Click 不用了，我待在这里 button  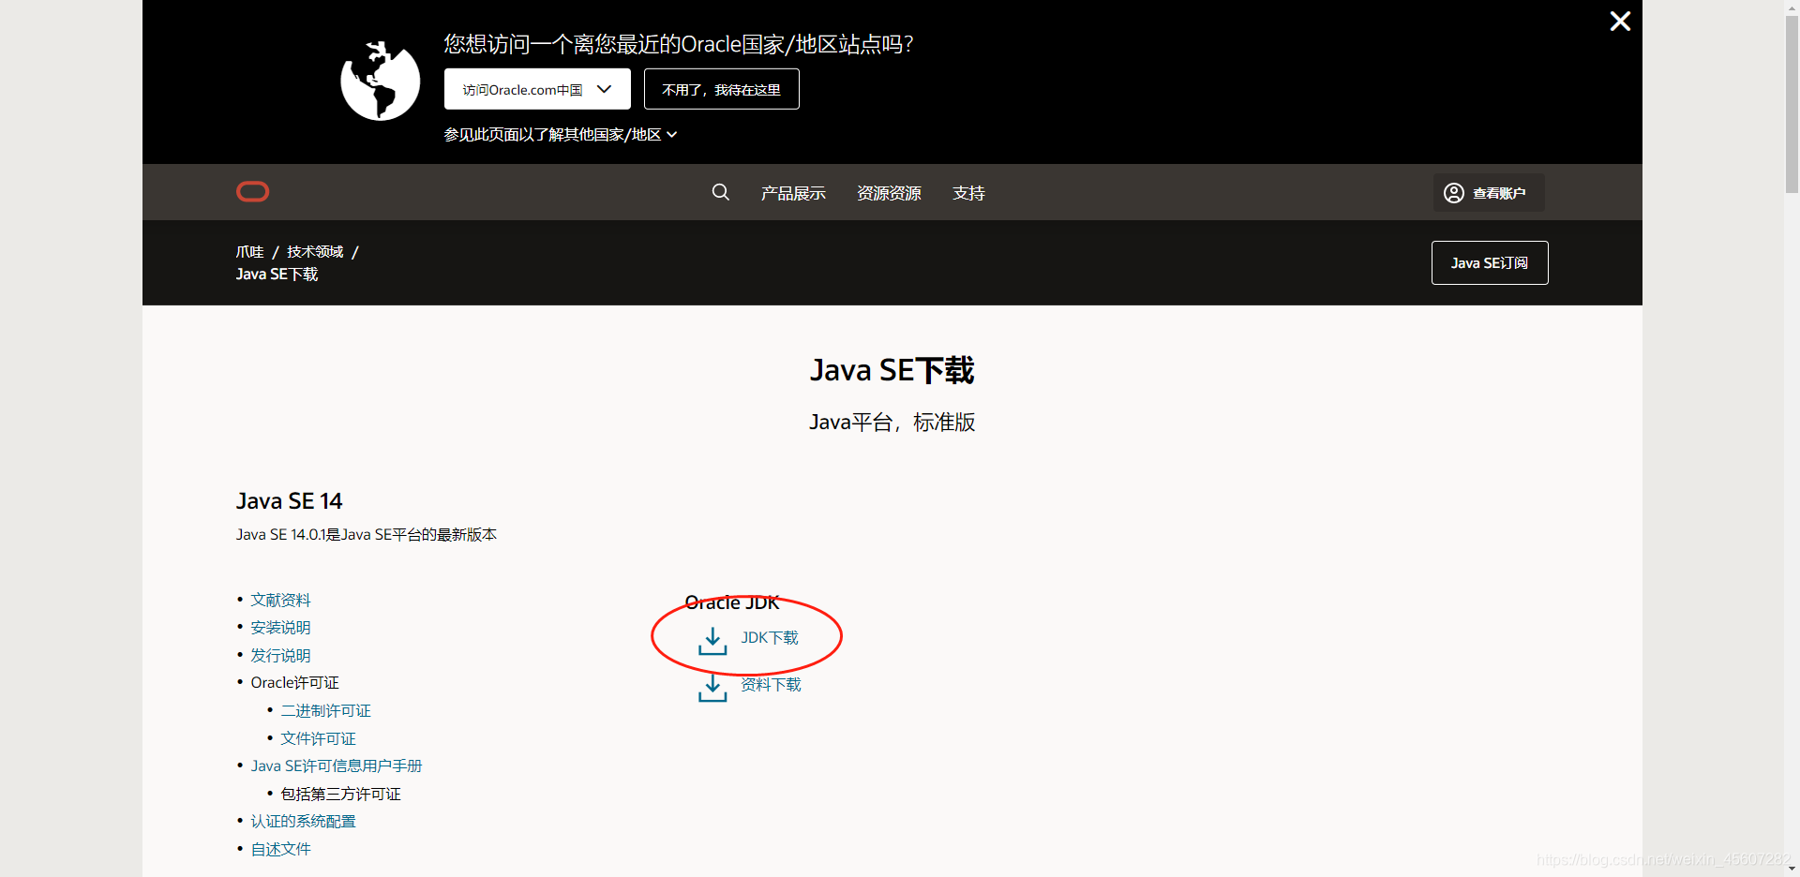[721, 89]
